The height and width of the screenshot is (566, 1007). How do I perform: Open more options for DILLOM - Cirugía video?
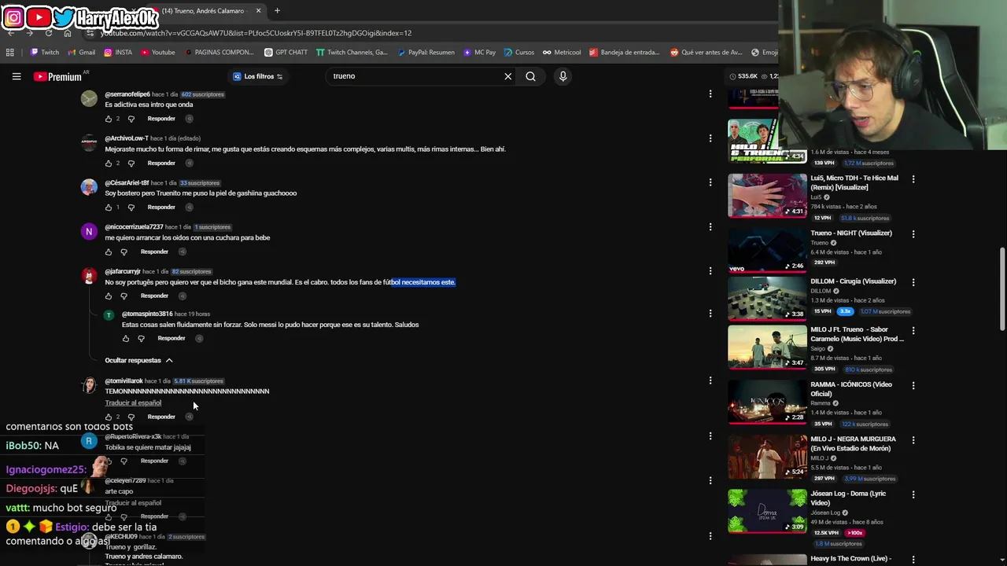(x=913, y=281)
